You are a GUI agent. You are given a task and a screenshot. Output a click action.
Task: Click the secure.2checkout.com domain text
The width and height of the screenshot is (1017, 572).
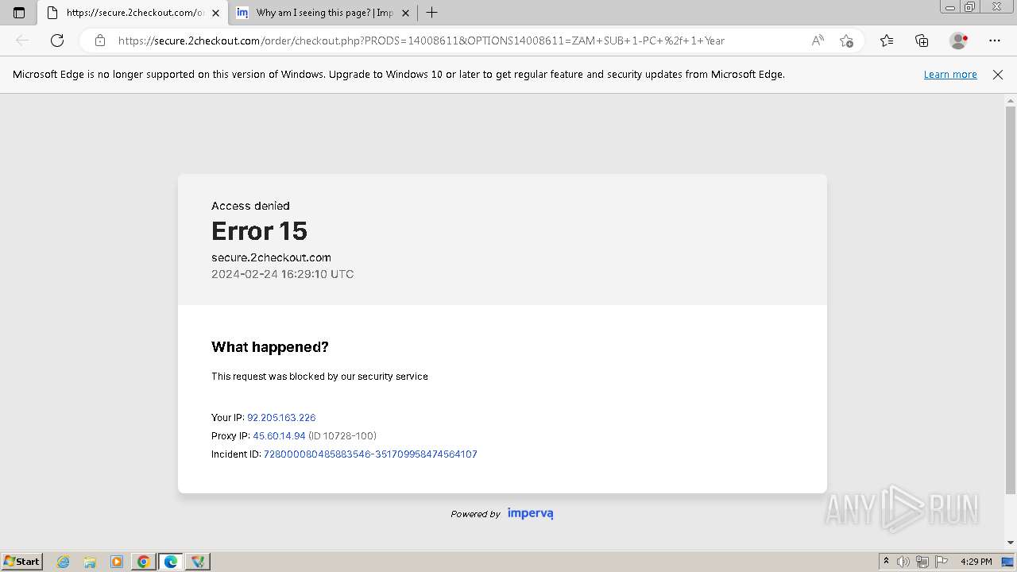pyautogui.click(x=271, y=257)
